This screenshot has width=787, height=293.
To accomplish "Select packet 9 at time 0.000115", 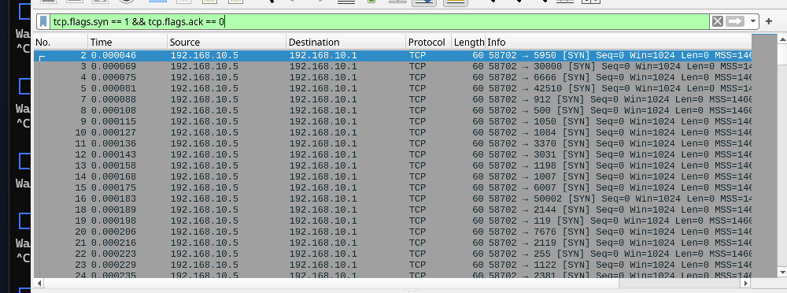I will click(x=393, y=121).
